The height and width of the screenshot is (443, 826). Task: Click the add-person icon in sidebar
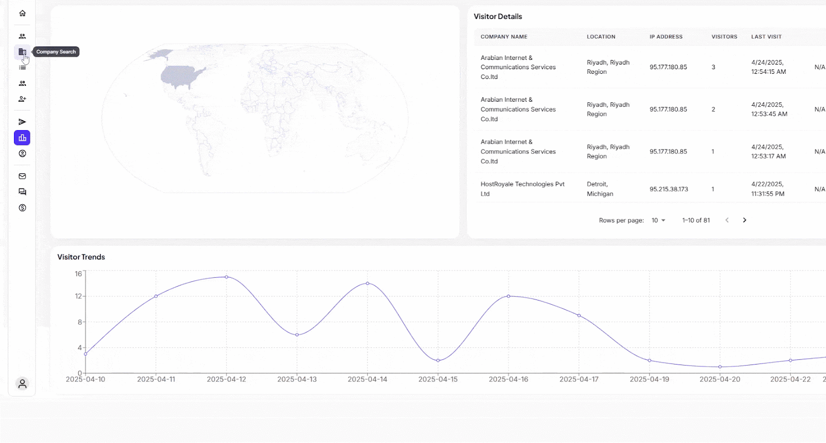(x=22, y=99)
